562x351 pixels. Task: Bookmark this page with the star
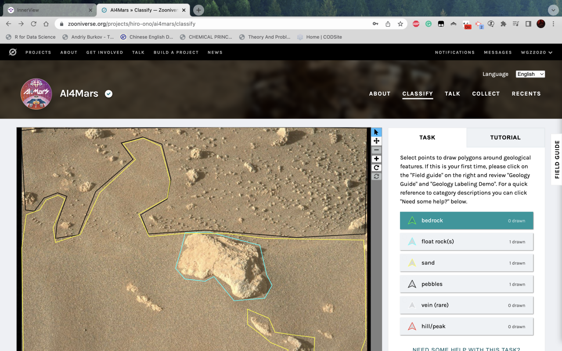(400, 24)
